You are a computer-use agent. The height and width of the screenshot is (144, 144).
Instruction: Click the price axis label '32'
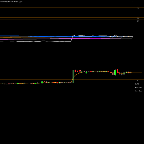tap(138, 8)
